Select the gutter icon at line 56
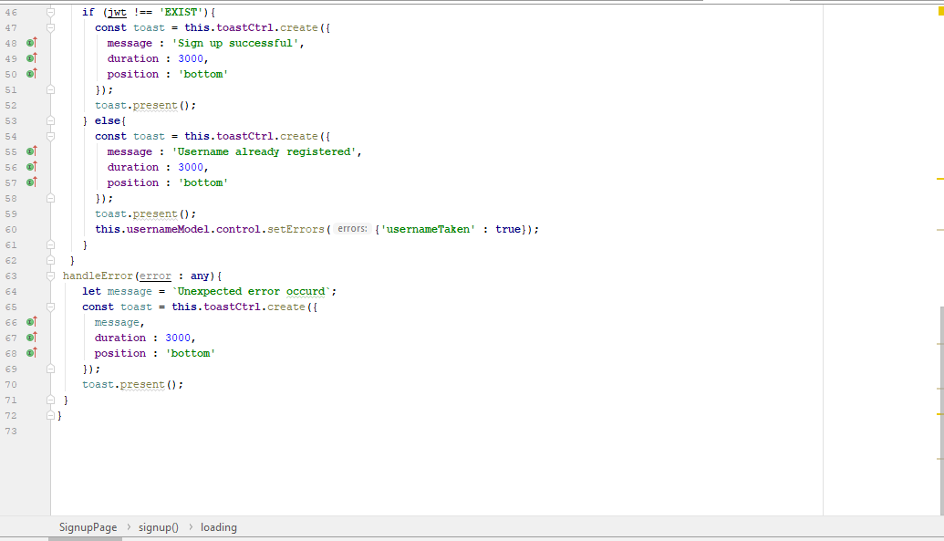This screenshot has height=541, width=944. coord(32,167)
